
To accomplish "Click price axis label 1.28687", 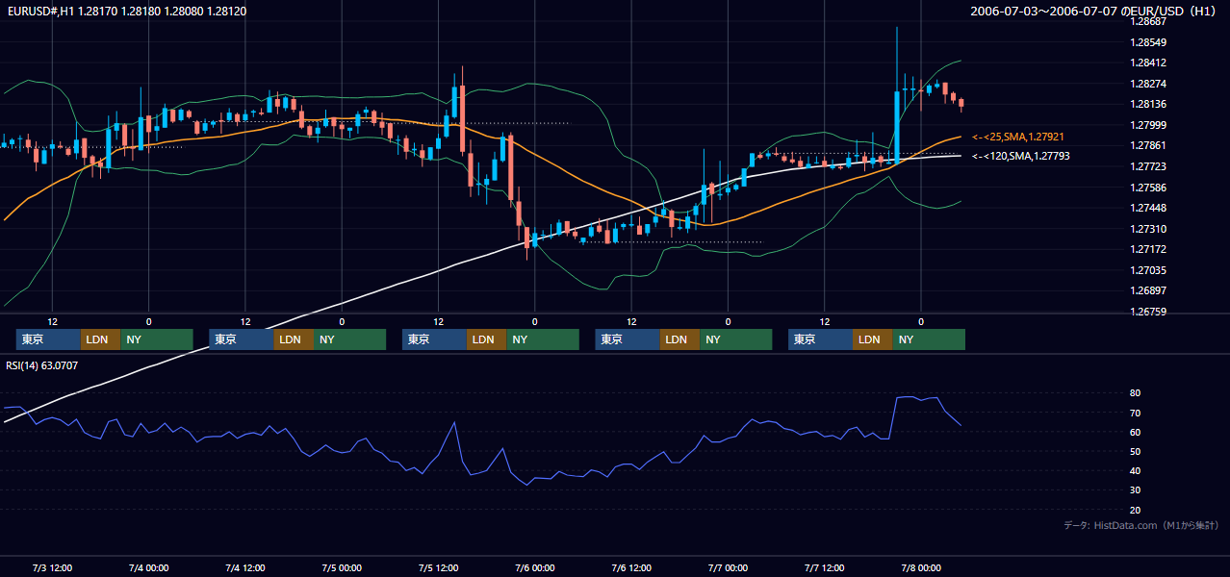I will (x=1146, y=21).
